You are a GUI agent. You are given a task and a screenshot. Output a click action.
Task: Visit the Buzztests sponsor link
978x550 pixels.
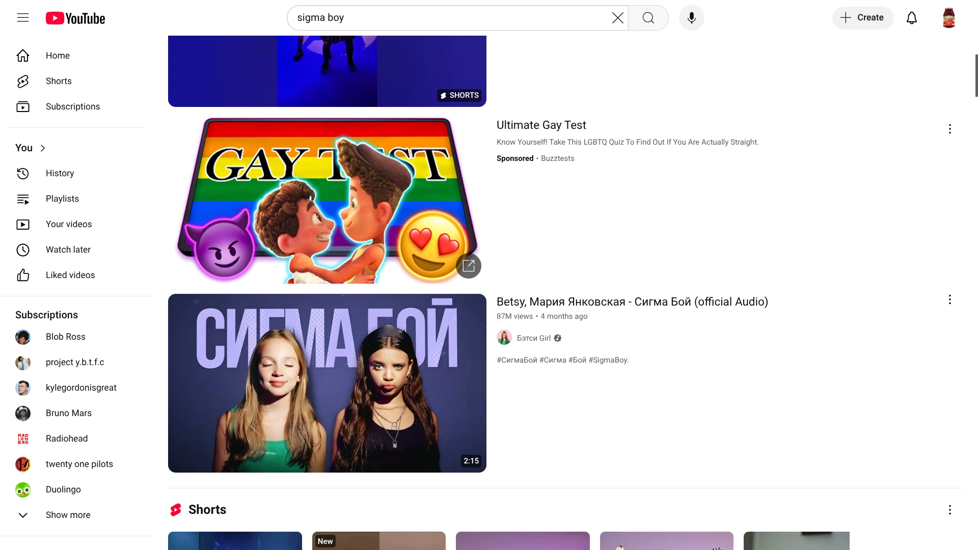point(558,158)
